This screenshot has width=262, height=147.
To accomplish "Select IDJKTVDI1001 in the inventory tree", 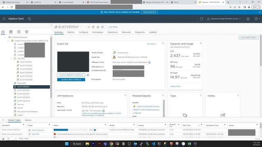I will 26,62.
